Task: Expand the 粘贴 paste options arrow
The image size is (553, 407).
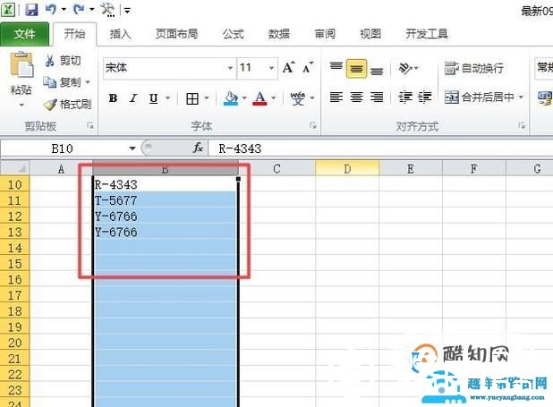Action: pyautogui.click(x=21, y=105)
